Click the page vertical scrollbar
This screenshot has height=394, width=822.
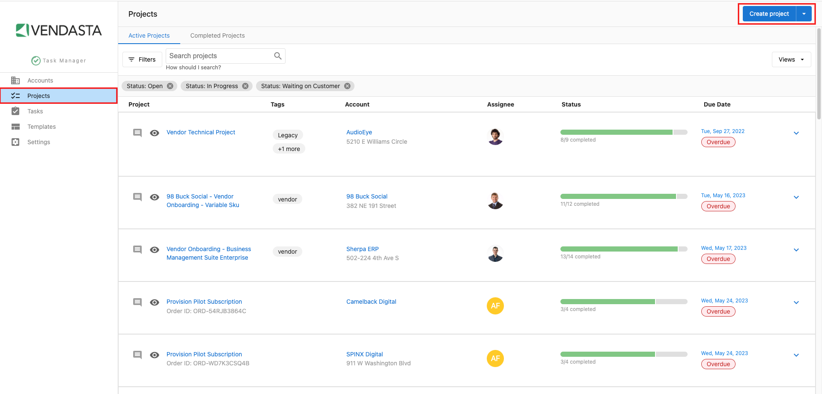[x=819, y=73]
